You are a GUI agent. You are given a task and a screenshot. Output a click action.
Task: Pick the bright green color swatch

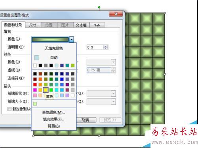tap(51, 90)
